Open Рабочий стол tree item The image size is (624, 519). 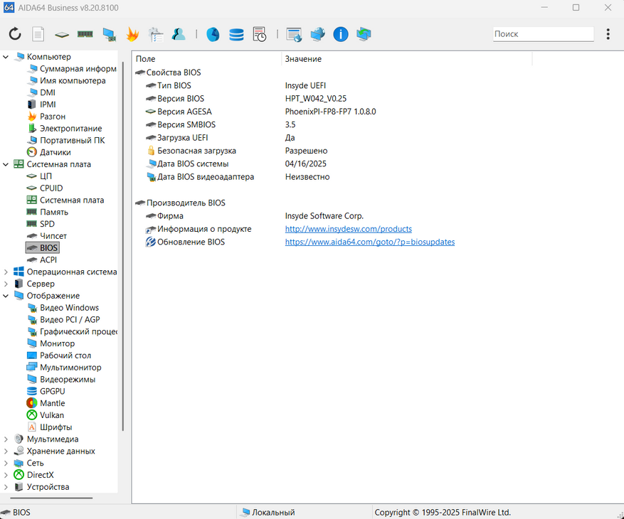59,355
